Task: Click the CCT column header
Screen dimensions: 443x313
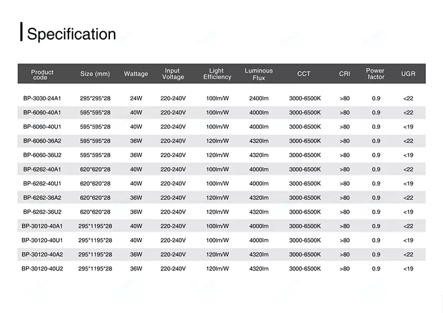Action: coord(304,74)
